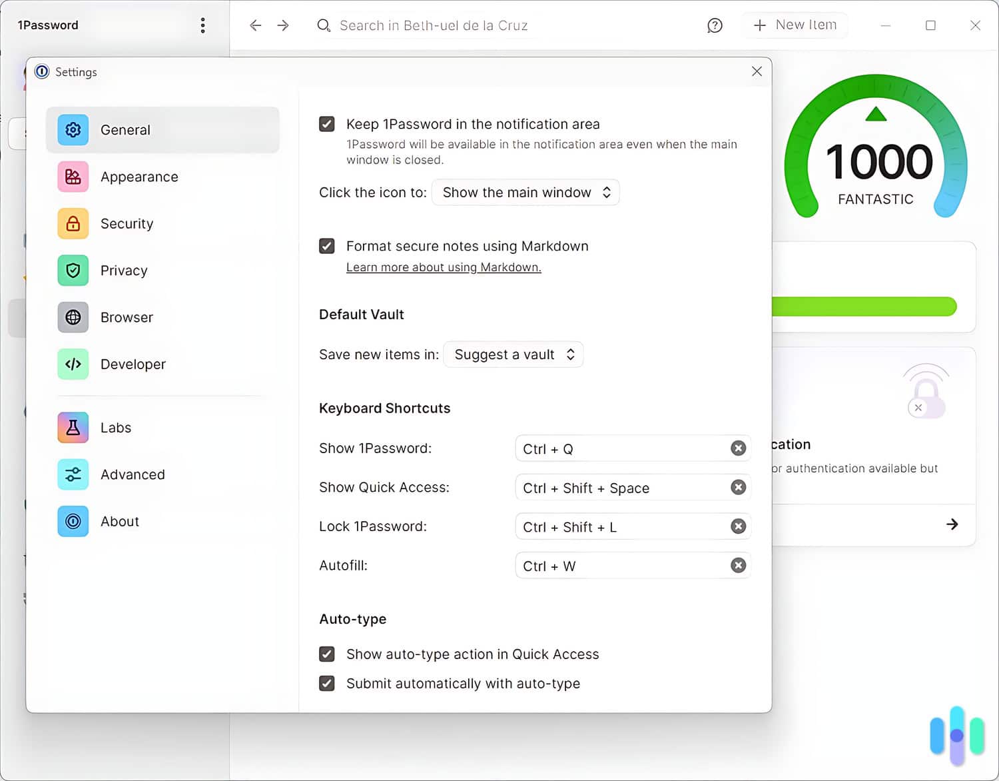This screenshot has height=781, width=999.
Task: Open Advanced settings via the sliders icon
Action: (x=73, y=474)
